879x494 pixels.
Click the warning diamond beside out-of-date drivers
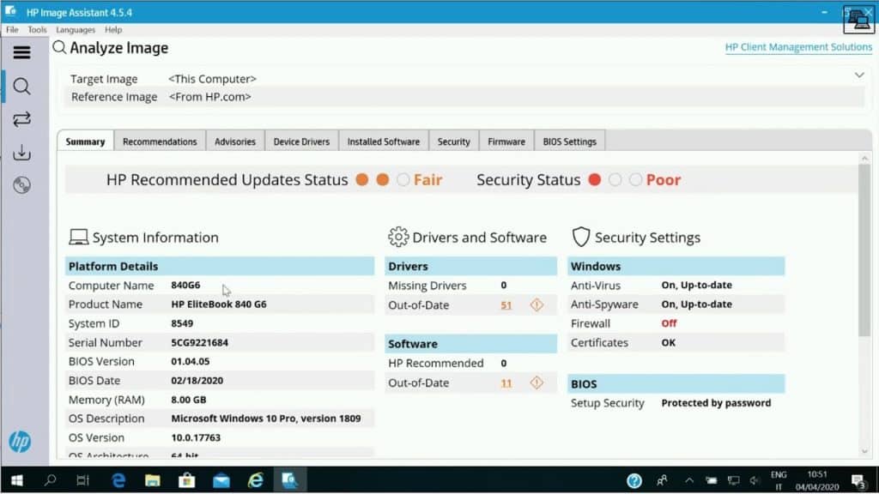[536, 304]
